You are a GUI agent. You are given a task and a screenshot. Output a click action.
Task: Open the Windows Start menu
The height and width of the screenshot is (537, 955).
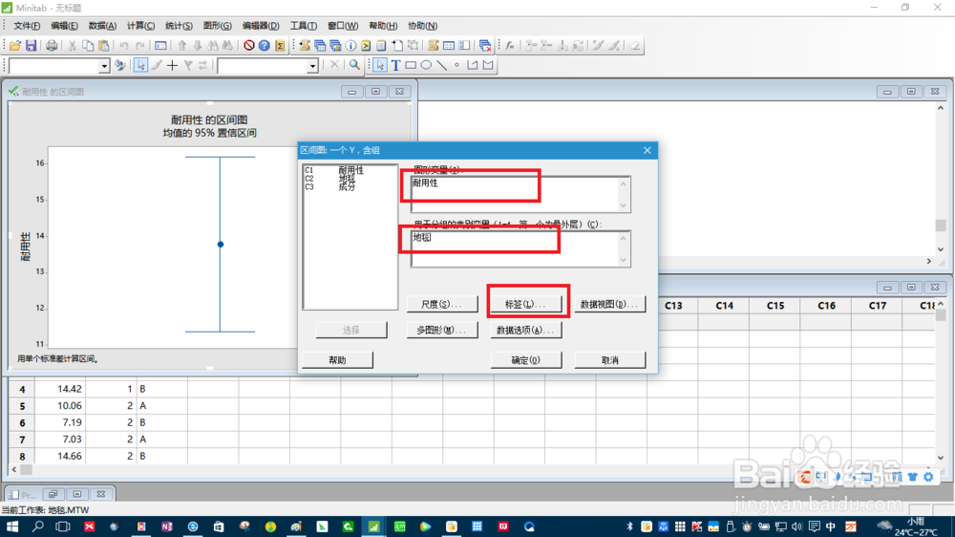pos(11,526)
